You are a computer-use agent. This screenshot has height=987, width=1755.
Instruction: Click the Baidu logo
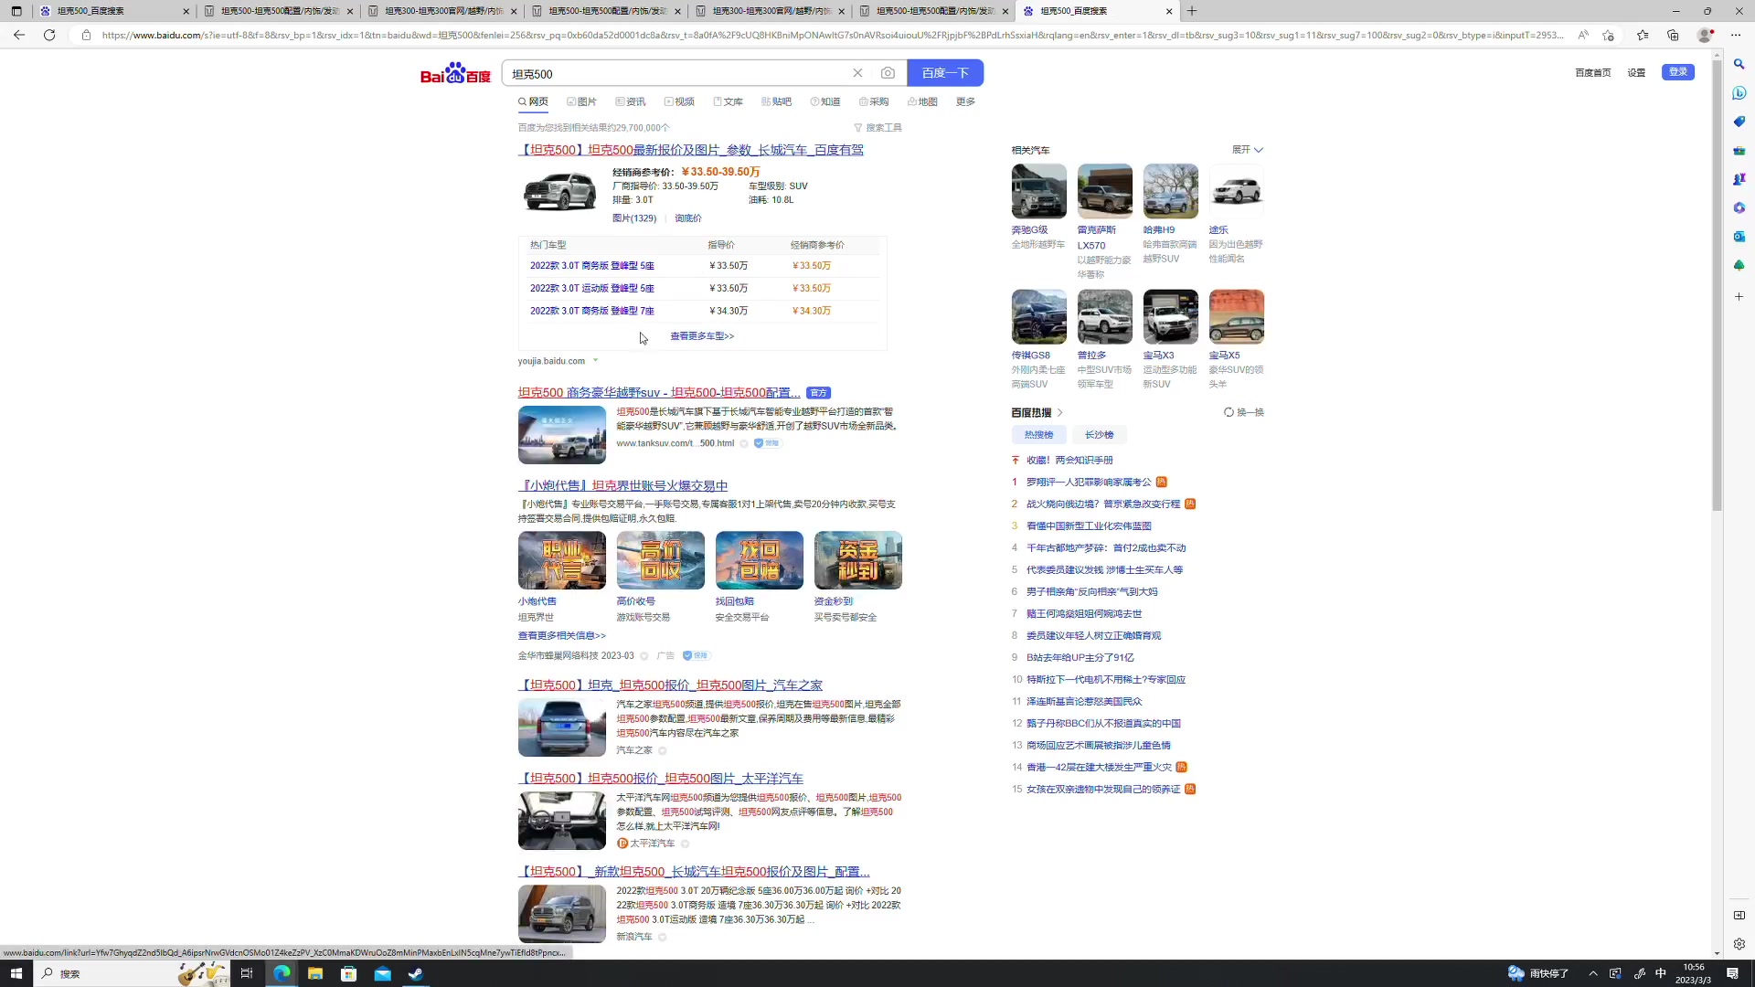pyautogui.click(x=455, y=73)
